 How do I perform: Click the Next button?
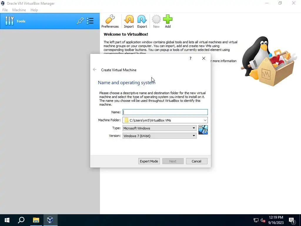point(173,161)
